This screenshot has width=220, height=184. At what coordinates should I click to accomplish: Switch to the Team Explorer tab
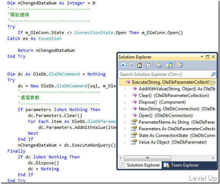tap(181, 165)
